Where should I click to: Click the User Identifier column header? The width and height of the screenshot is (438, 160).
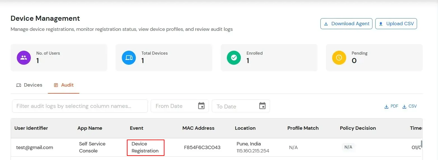coord(31,128)
